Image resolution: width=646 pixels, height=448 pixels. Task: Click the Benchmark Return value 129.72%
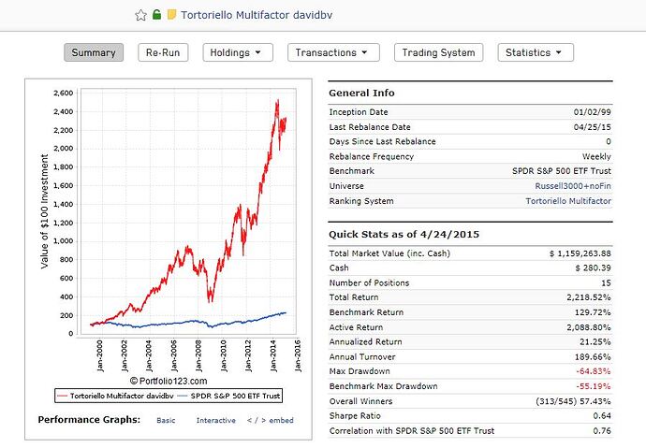coord(593,312)
